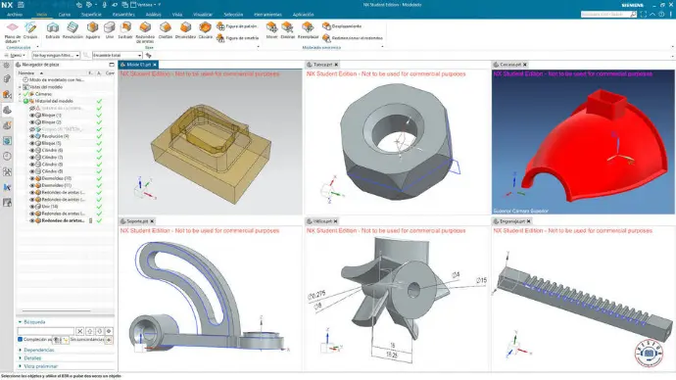Select the Cáscara tool
The height and width of the screenshot is (380, 676).
[x=205, y=30]
